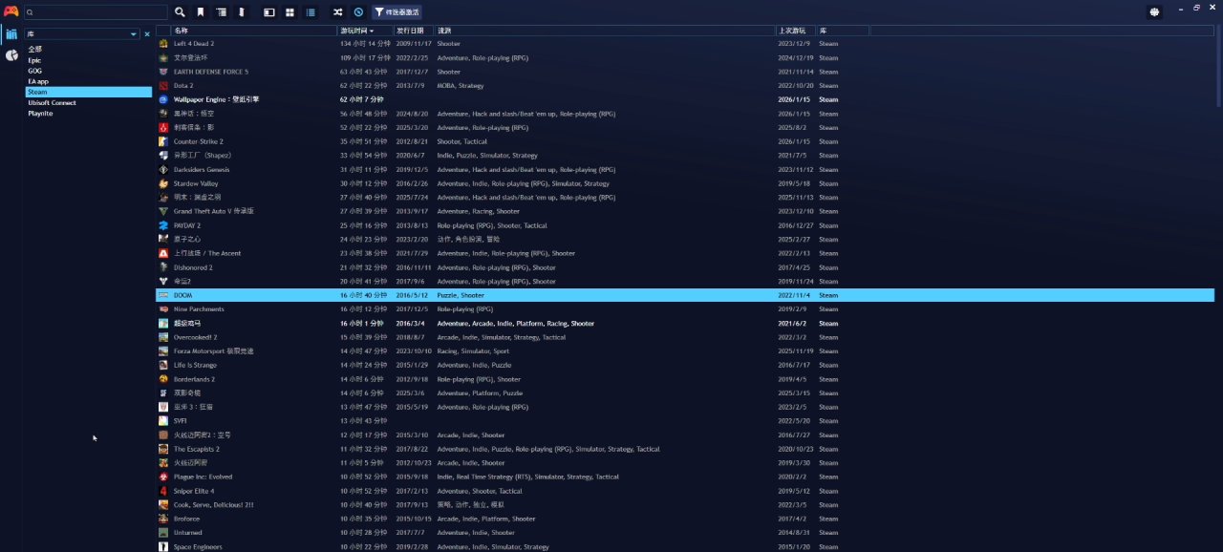Select the Forza Motorsport row
The image size is (1223, 552).
685,350
